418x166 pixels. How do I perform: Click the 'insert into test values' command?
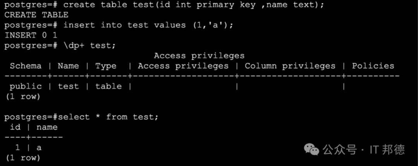(119, 25)
